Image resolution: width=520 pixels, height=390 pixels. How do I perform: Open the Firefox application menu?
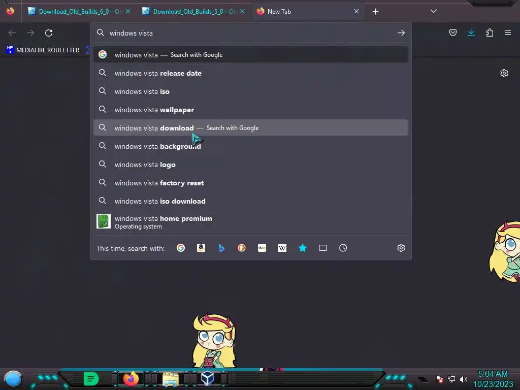pyautogui.click(x=508, y=32)
